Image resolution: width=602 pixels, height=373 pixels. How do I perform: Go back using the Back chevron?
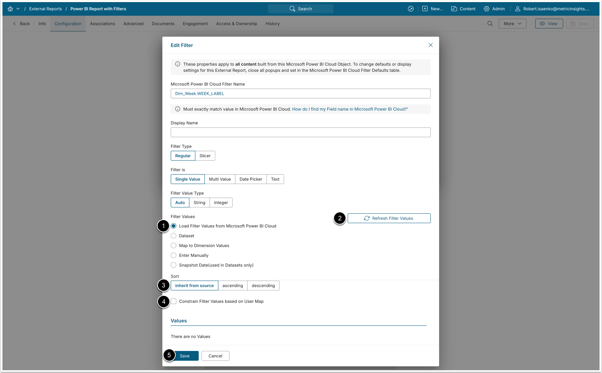pyautogui.click(x=14, y=24)
